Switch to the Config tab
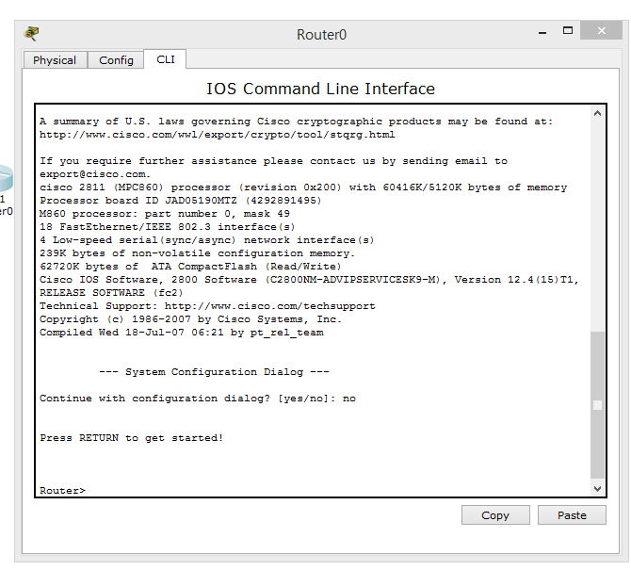Viewport: 631px width, 570px height. click(116, 60)
